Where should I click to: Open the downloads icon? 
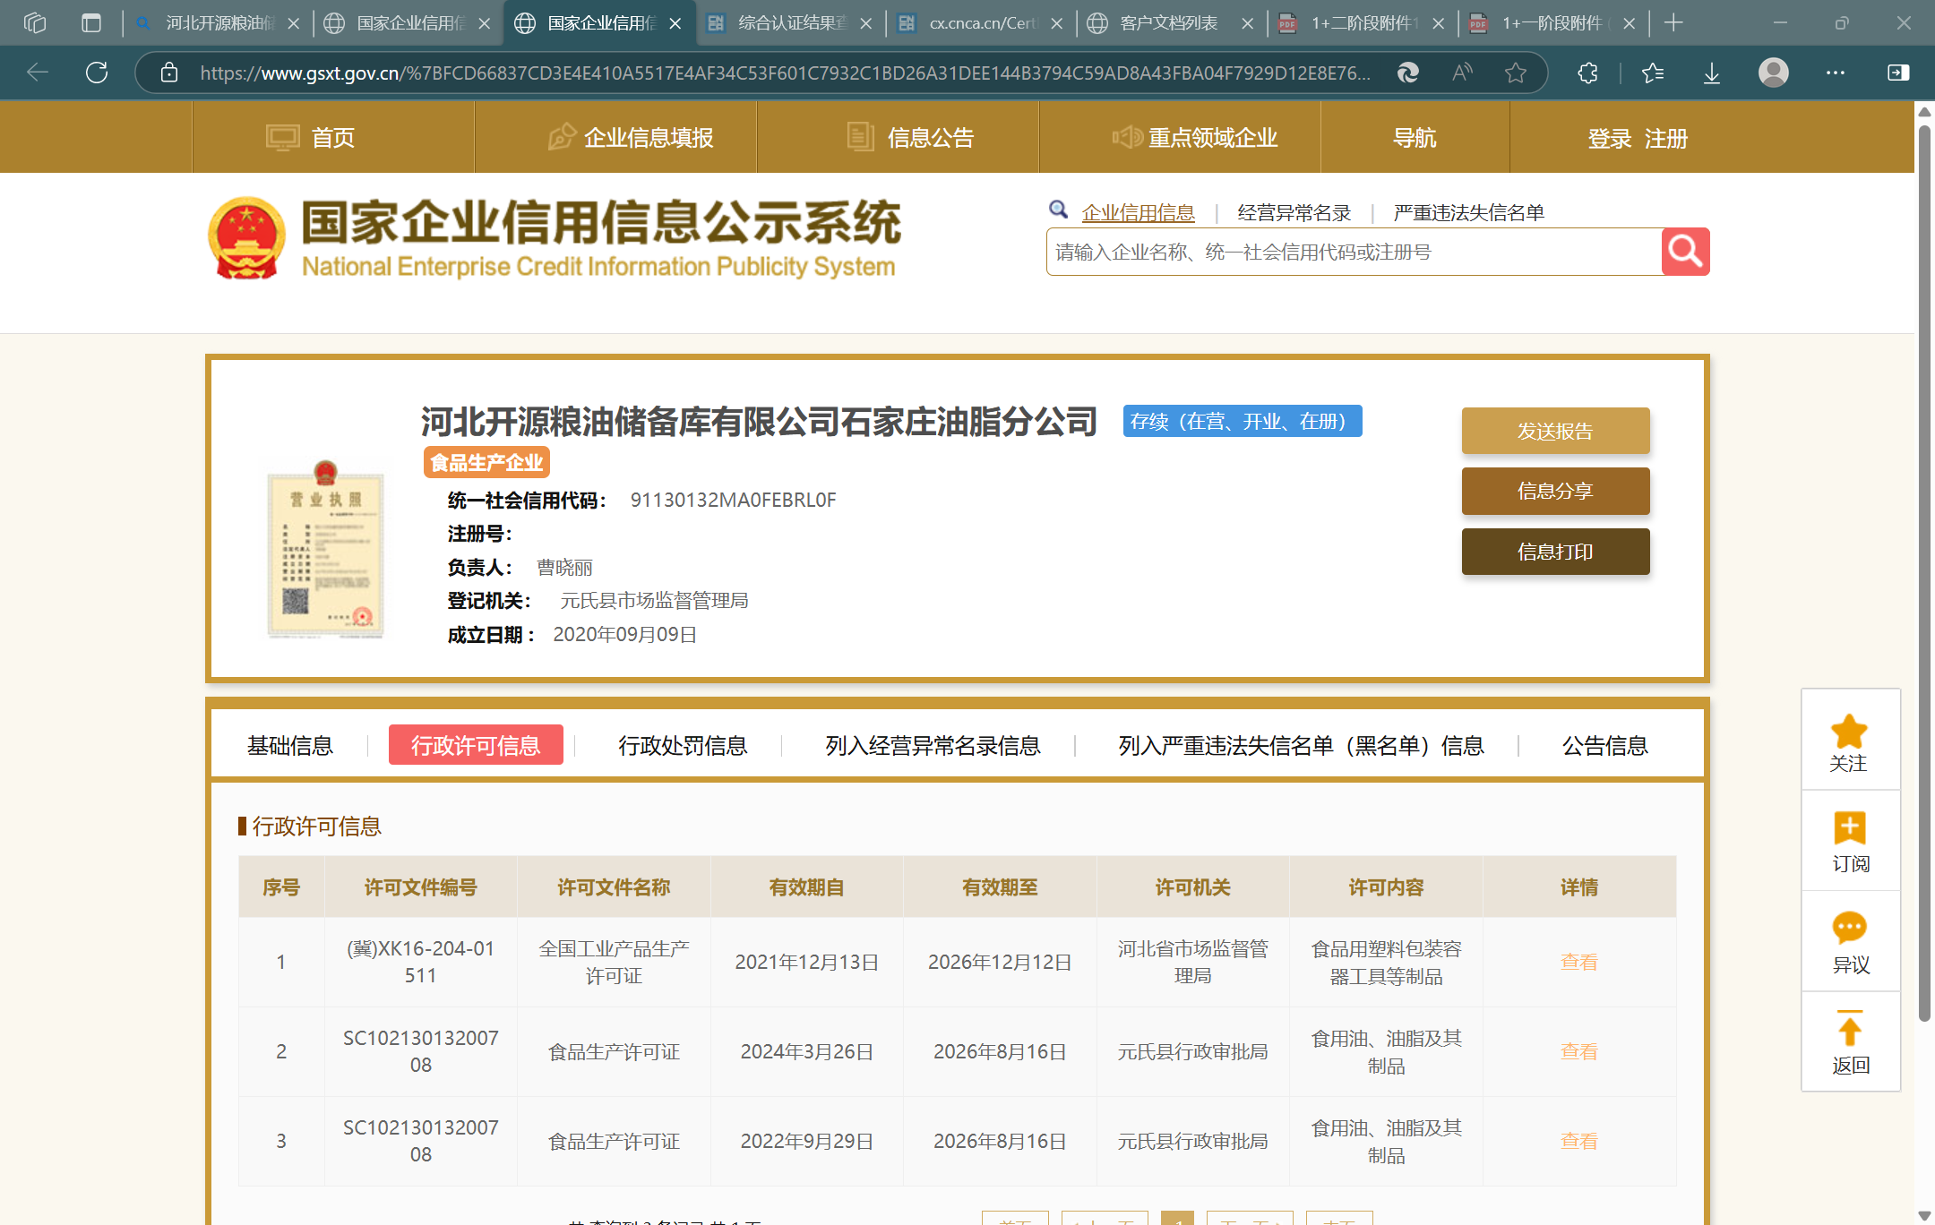pyautogui.click(x=1712, y=73)
